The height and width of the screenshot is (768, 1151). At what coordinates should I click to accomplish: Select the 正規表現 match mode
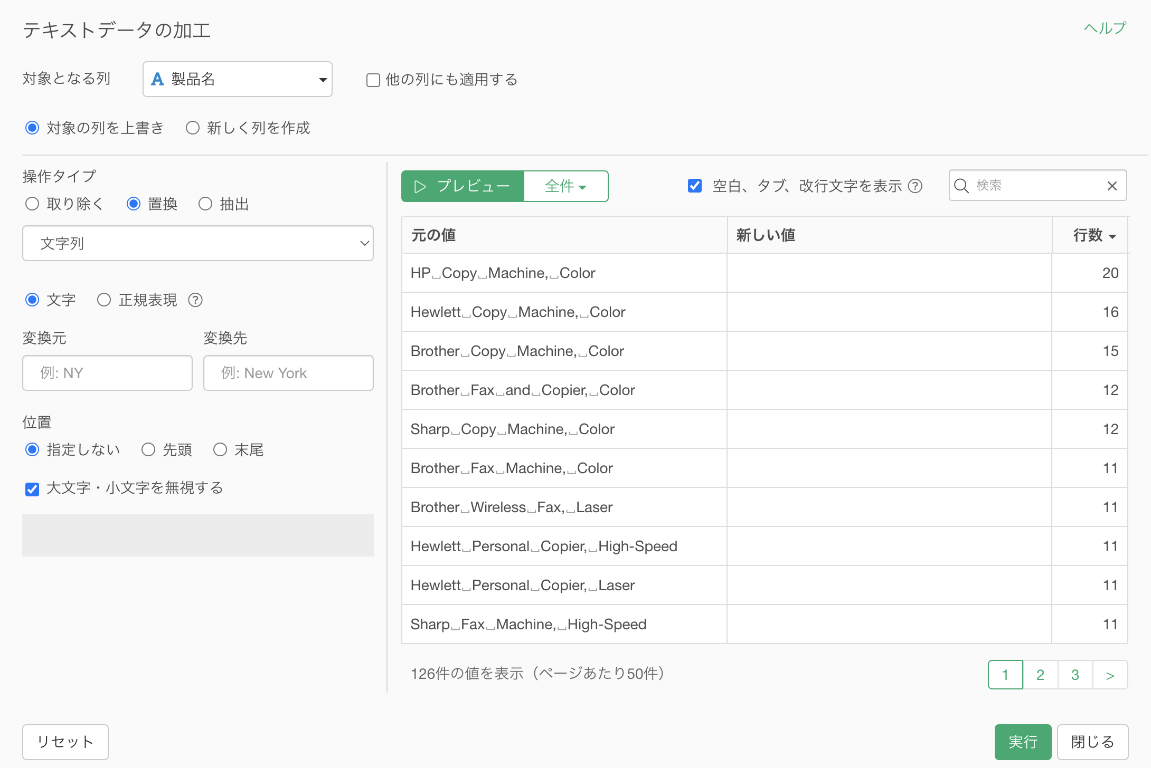(104, 300)
